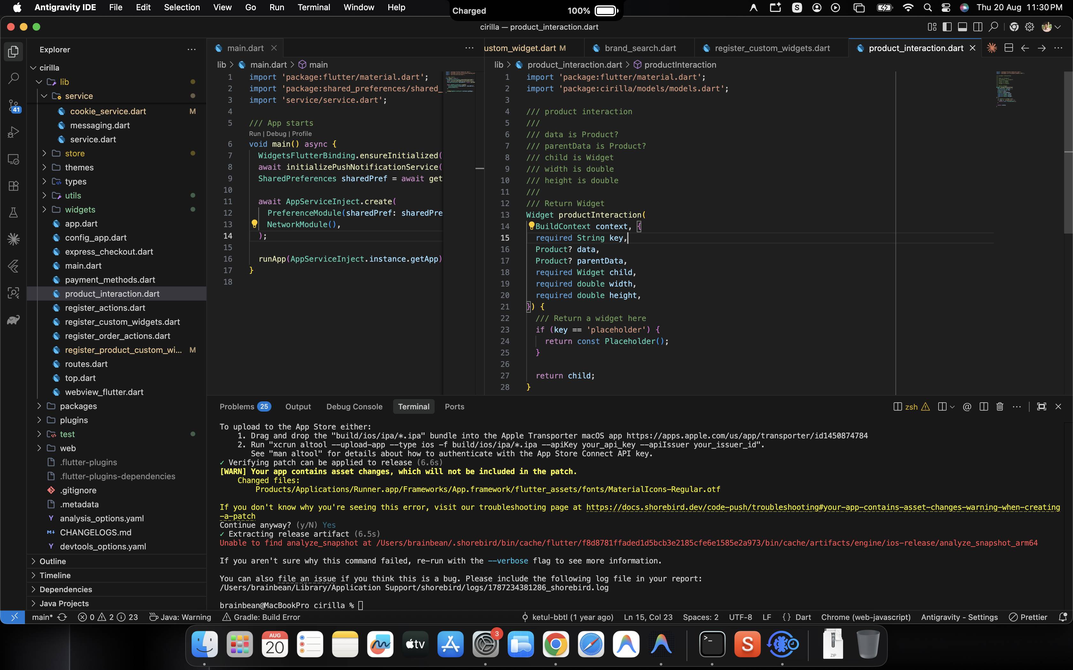The image size is (1073, 670).
Task: Open the Extensions view icon
Action: pyautogui.click(x=13, y=186)
